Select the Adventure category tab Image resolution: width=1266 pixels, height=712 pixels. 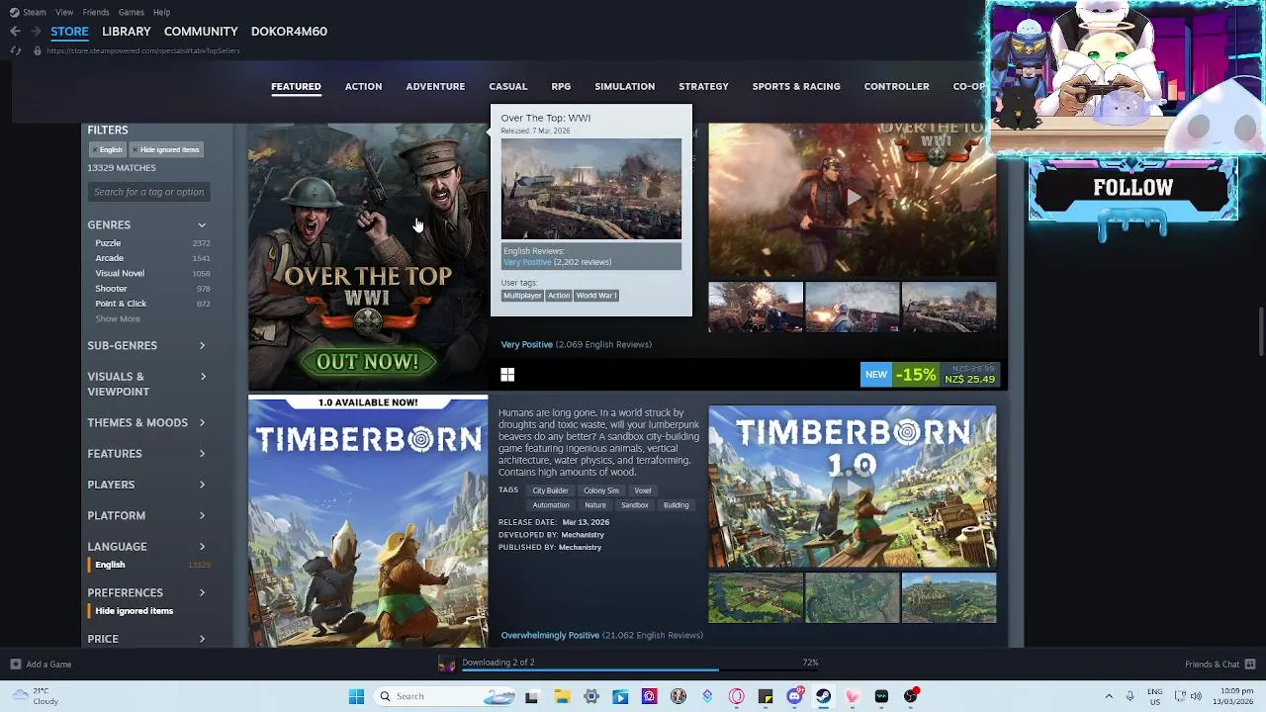click(x=435, y=86)
